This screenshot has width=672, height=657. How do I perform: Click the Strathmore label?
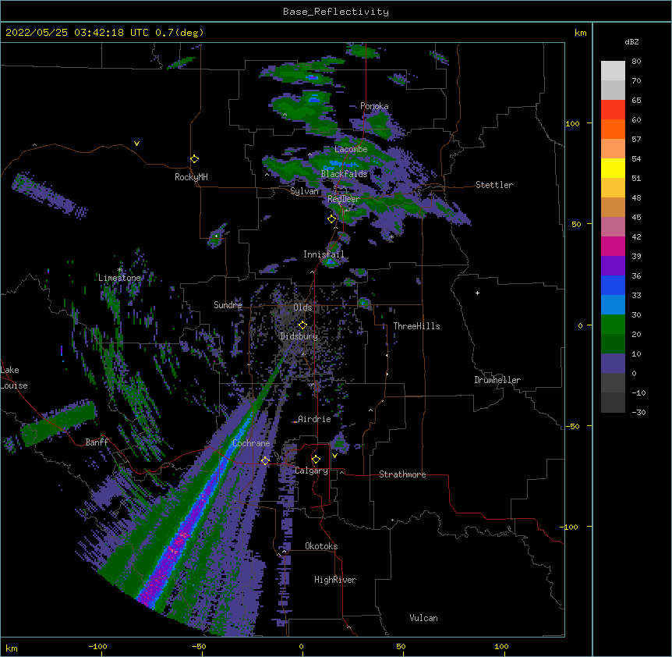402,474
